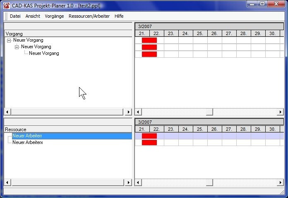288x198 pixels.
Task: Click day 26. header in lower chart
Action: 214,129
